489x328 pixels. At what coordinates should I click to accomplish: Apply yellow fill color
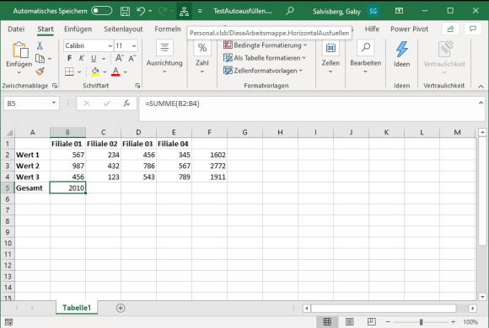[95, 71]
